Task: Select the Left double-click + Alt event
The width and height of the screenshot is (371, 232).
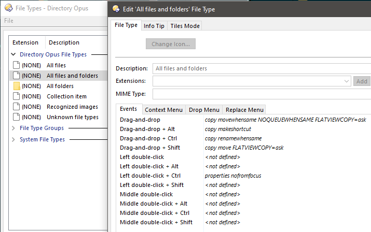Action: (244, 167)
